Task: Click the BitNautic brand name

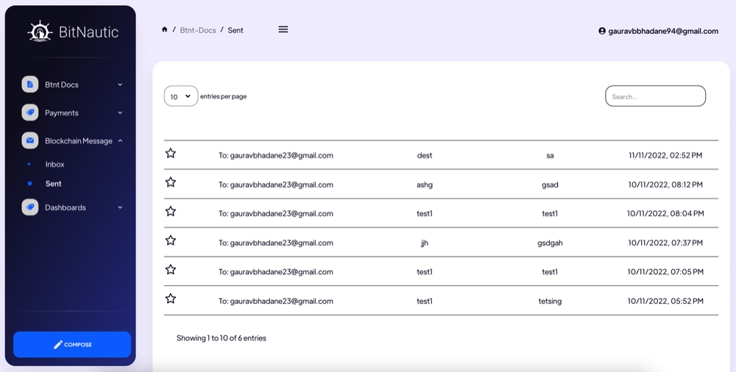Action: (89, 32)
